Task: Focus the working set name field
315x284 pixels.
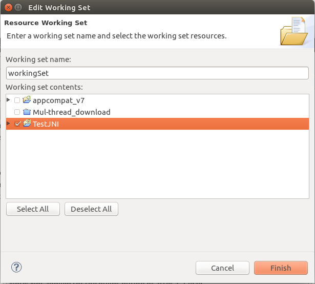Action: click(x=158, y=73)
